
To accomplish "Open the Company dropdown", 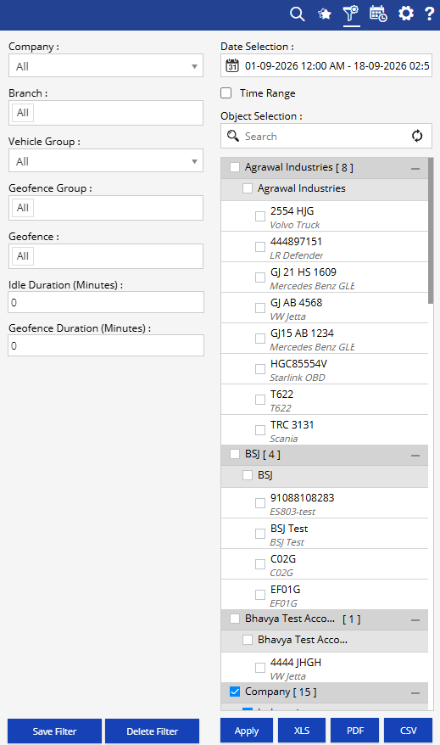I will [x=106, y=66].
